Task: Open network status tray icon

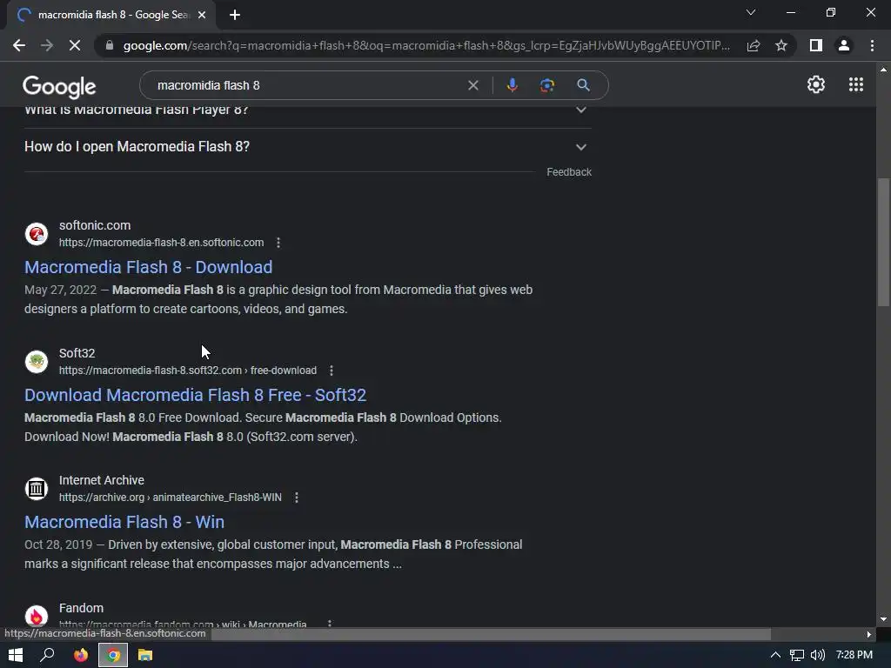Action: [x=797, y=655]
